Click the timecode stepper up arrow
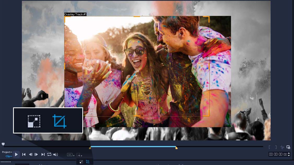 [289, 153]
